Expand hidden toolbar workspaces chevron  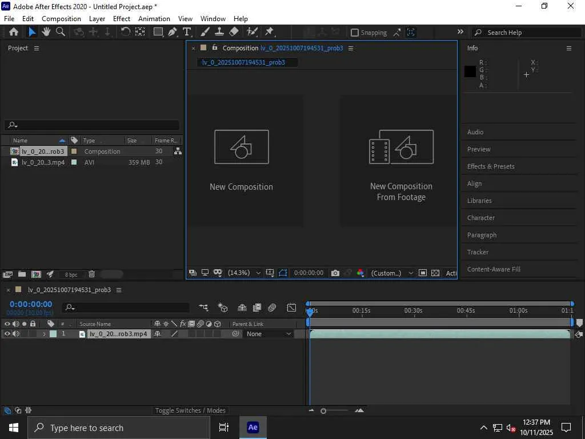[460, 32]
